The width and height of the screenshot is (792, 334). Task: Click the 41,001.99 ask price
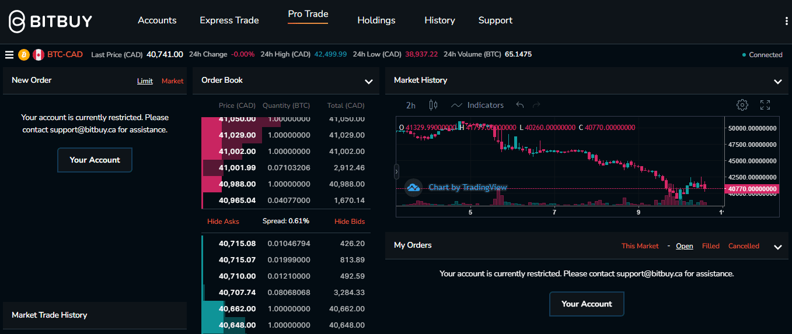coord(237,167)
